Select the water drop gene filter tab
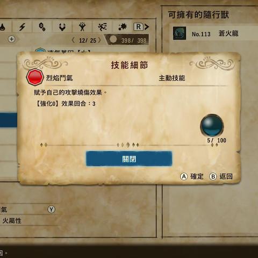Screen dimensions: 258x258 click(x=3, y=27)
